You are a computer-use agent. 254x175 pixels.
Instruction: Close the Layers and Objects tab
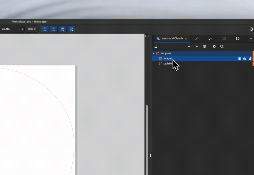pyautogui.click(x=186, y=38)
